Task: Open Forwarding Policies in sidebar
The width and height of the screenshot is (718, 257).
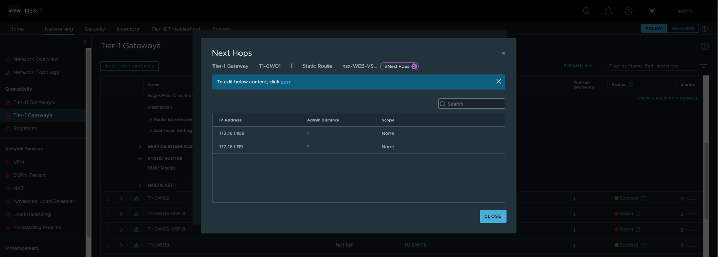Action: click(x=37, y=227)
